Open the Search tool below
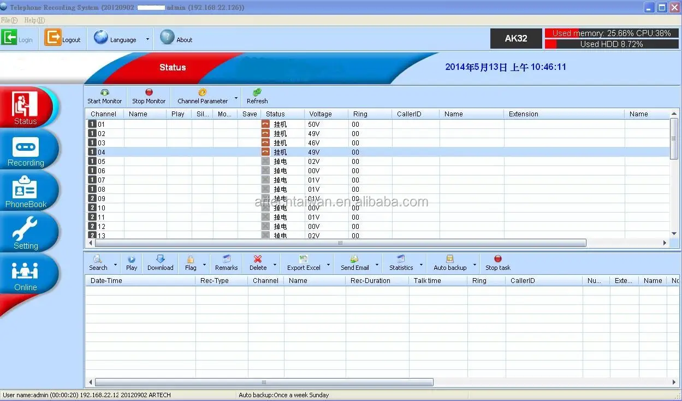 pos(99,263)
